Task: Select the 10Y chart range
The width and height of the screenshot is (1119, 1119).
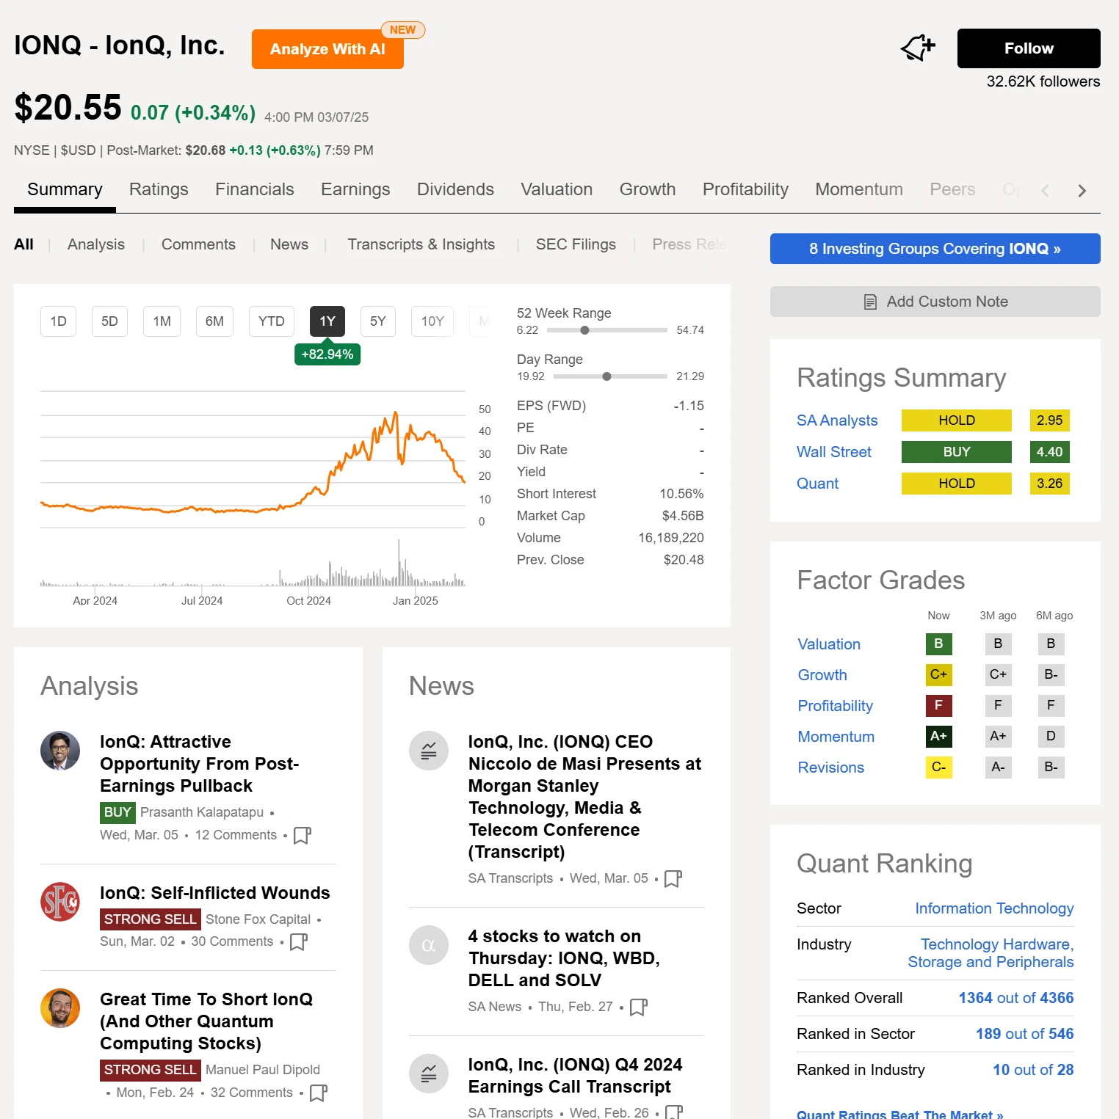Action: click(432, 321)
